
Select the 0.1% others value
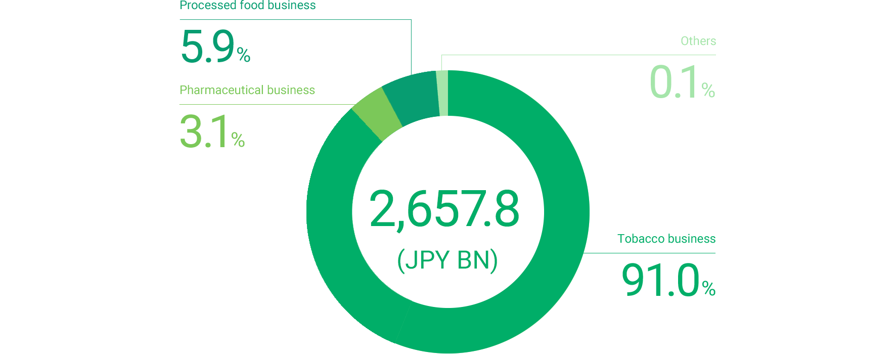coord(682,82)
